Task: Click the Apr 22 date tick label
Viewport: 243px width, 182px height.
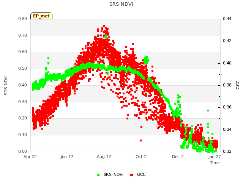Action: (30, 157)
